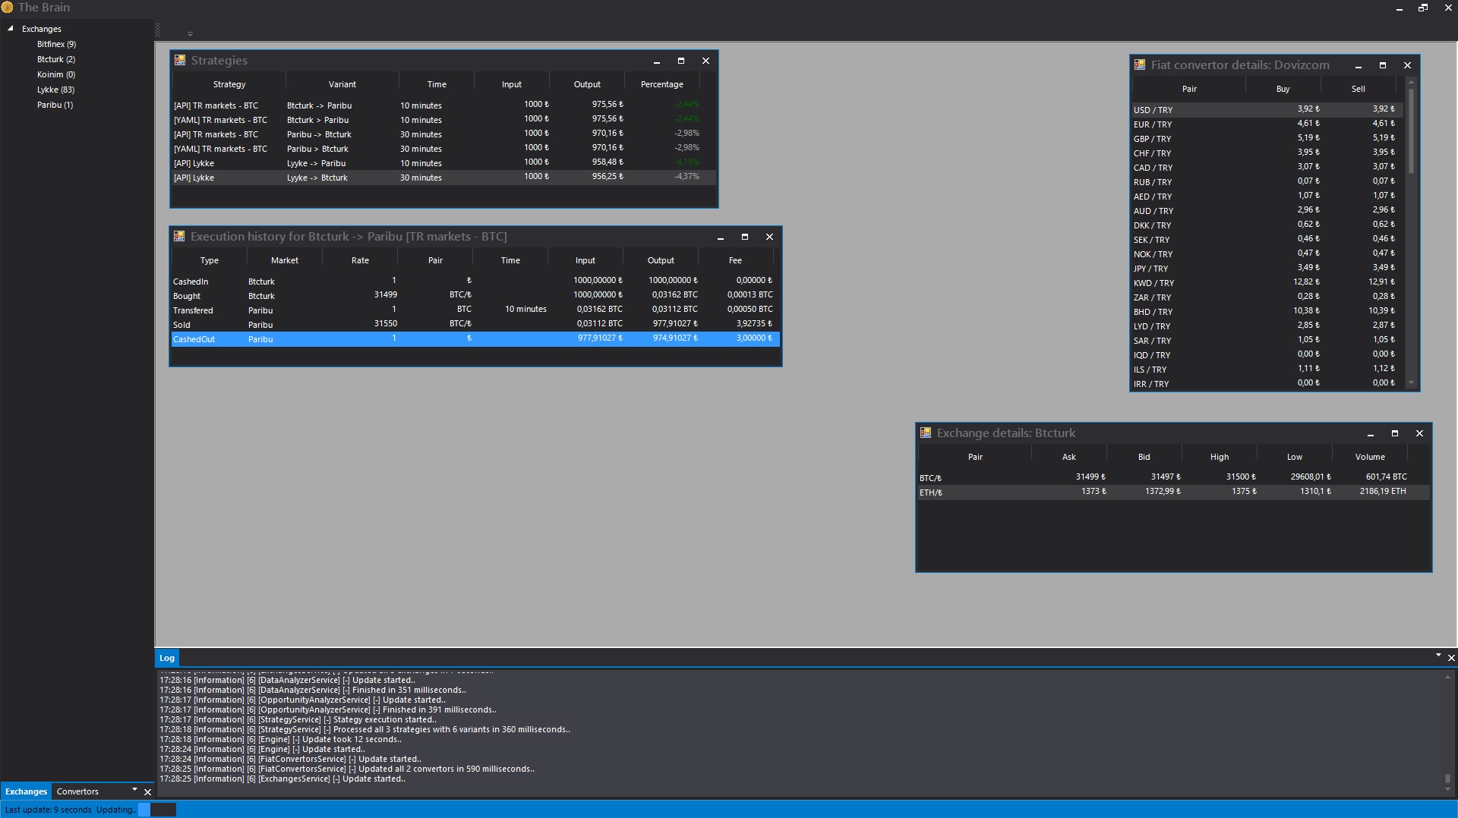The width and height of the screenshot is (1458, 818).
Task: Click the update progress bar in status bar
Action: point(157,810)
